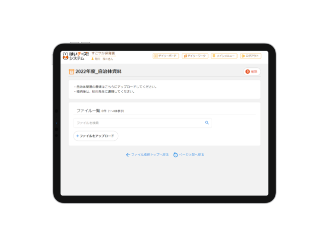323x249 pixels.
Task: Click the second note starting with 格納後は
Action: [104, 92]
